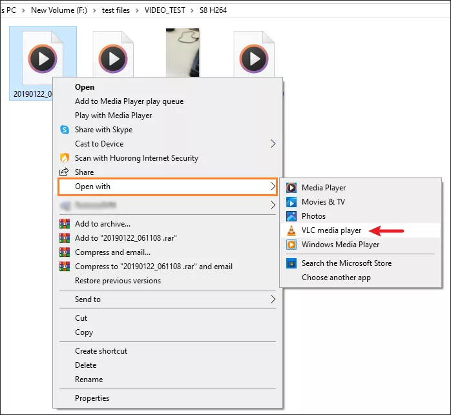
Task: Expand the Open with submenu arrow
Action: [273, 187]
